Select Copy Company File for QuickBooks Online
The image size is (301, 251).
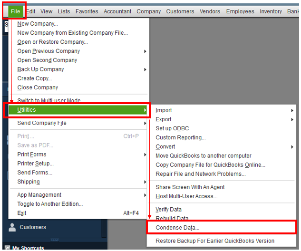[x=222, y=165]
